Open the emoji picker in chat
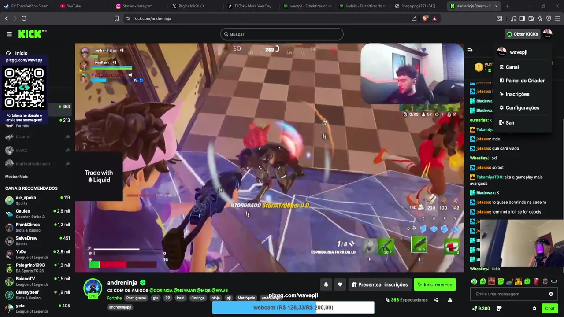 click(x=551, y=294)
